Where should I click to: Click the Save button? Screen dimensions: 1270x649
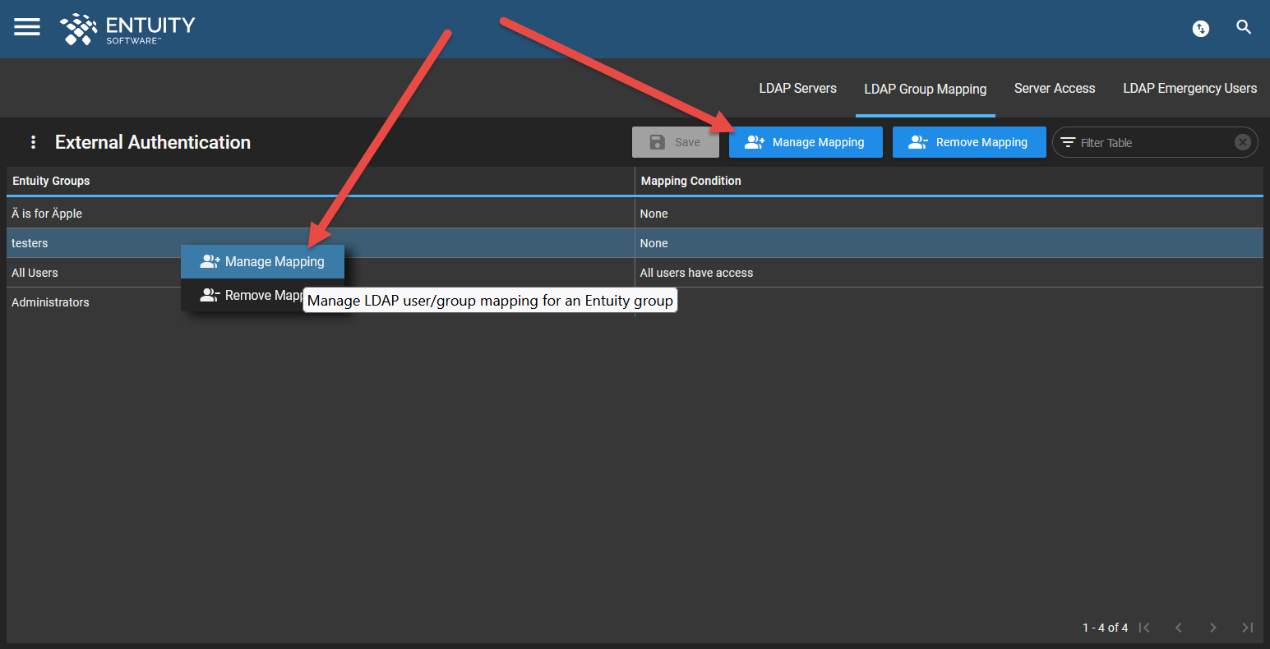[675, 142]
